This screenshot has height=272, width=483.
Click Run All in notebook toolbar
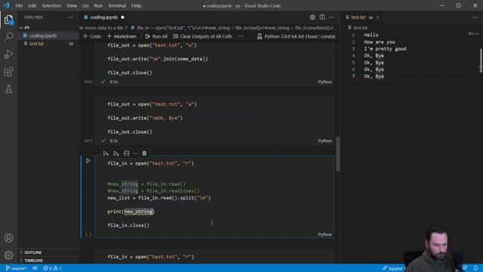pos(156,36)
